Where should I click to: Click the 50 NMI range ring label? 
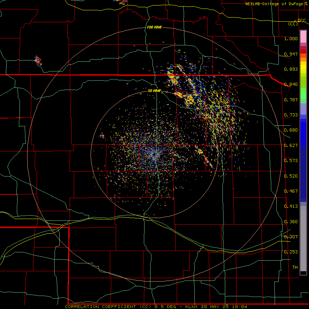pyautogui.click(x=154, y=91)
